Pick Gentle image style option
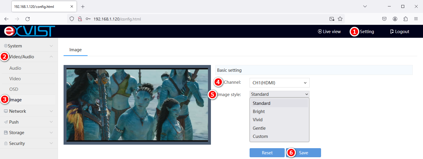Viewport: 423px width, 159px height. pyautogui.click(x=279, y=128)
